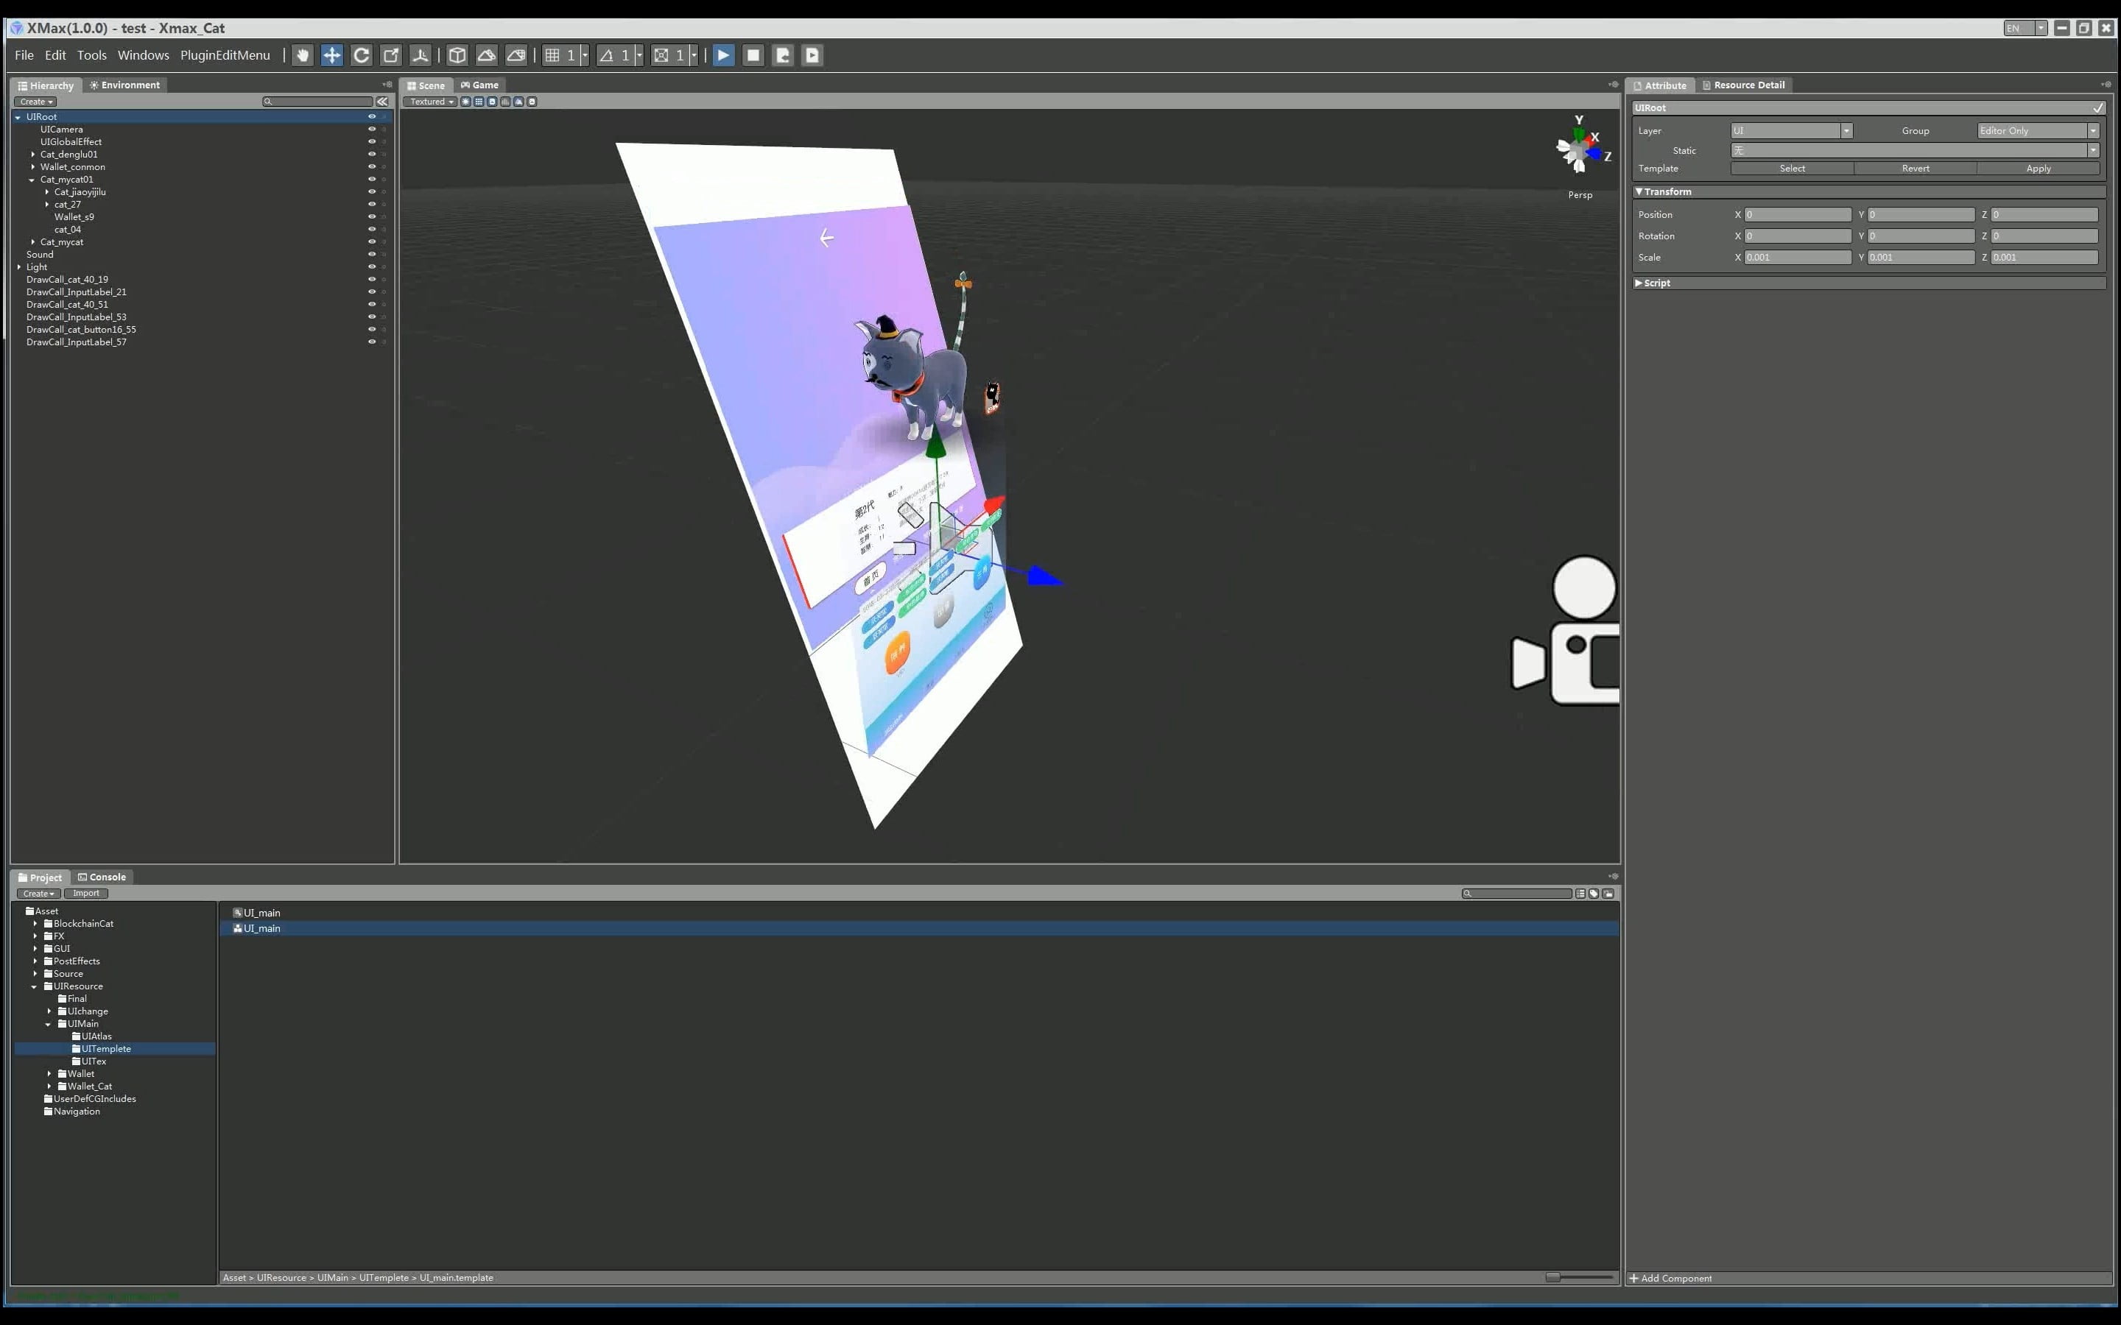Activate the Move tool in toolbar
This screenshot has height=1325, width=2121.
331,55
